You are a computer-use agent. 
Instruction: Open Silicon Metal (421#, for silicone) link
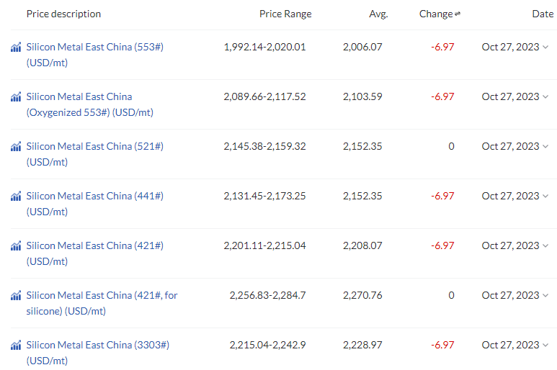[x=102, y=303]
